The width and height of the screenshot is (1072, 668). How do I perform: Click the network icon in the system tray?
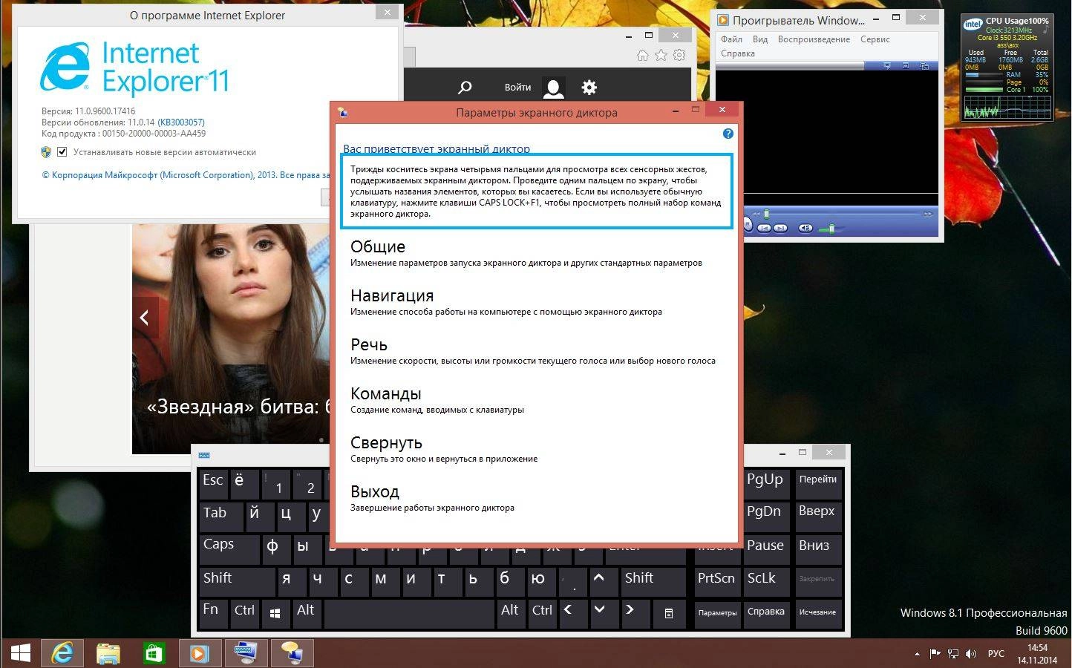click(953, 654)
